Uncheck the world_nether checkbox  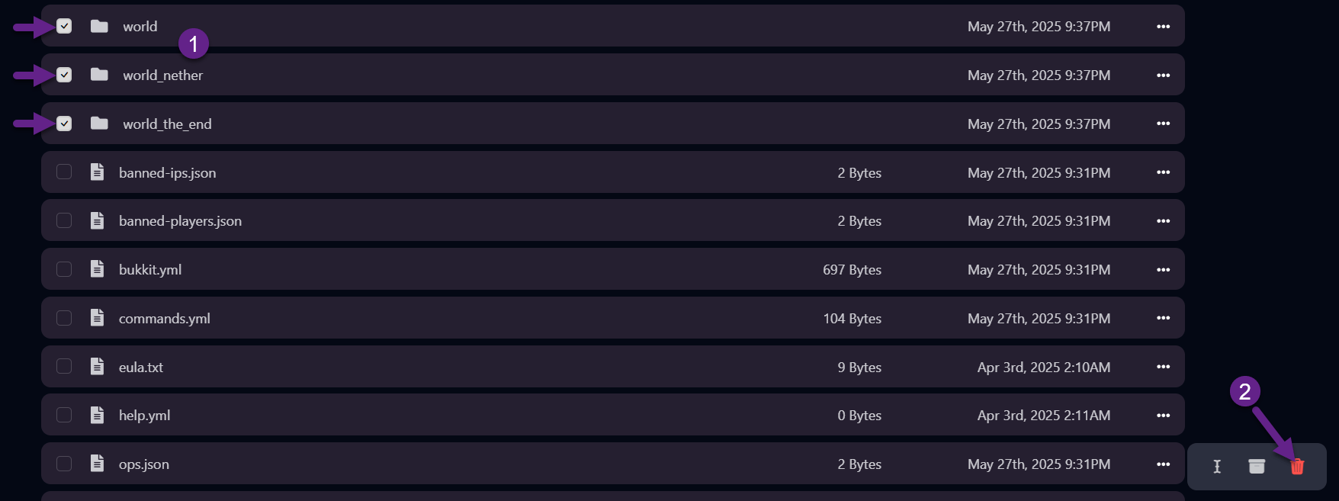pos(64,75)
